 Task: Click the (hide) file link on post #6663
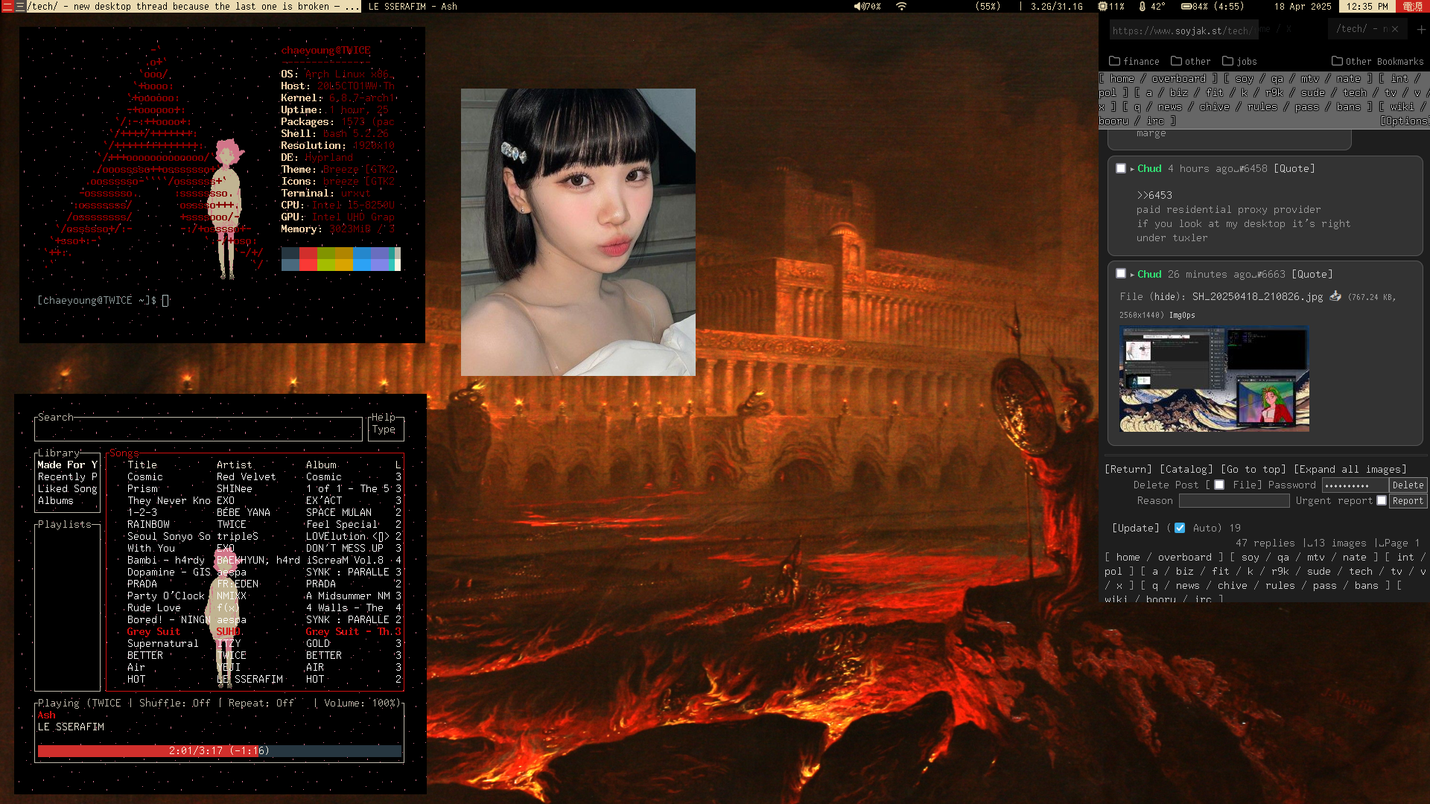[1166, 296]
